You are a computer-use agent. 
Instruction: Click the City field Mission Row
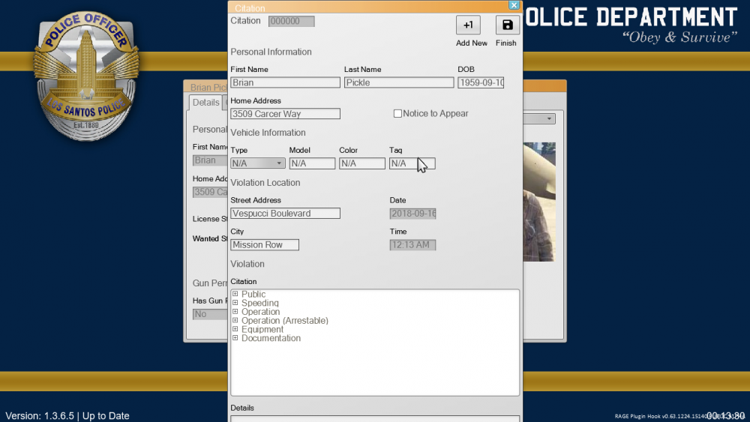coord(265,244)
